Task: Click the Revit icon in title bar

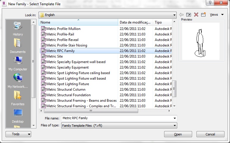Action: [x=4, y=4]
